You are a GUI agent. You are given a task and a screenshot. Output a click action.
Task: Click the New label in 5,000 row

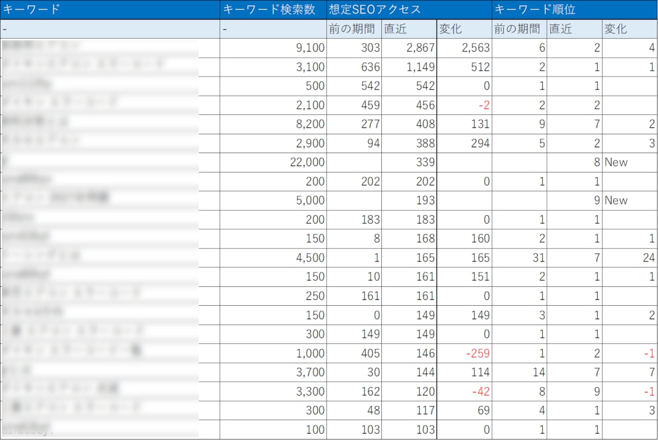tap(630, 201)
